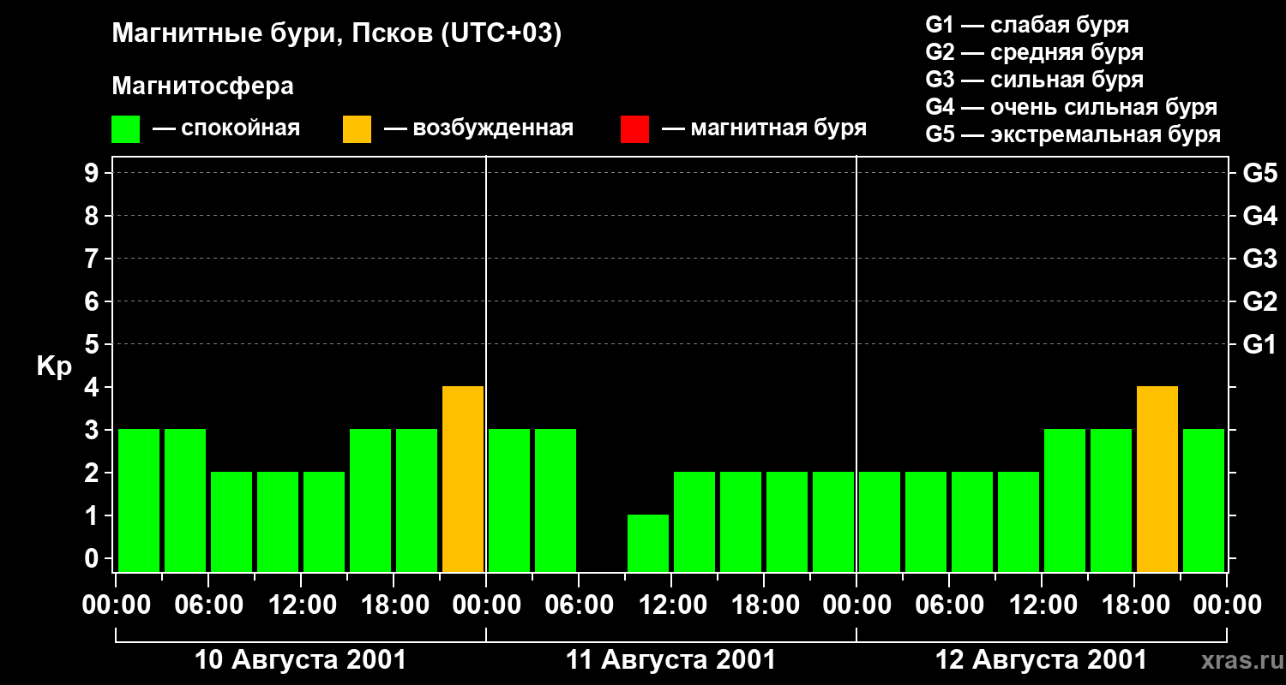
Task: Click the '06:00' time label of 10 August
Action: tap(208, 605)
